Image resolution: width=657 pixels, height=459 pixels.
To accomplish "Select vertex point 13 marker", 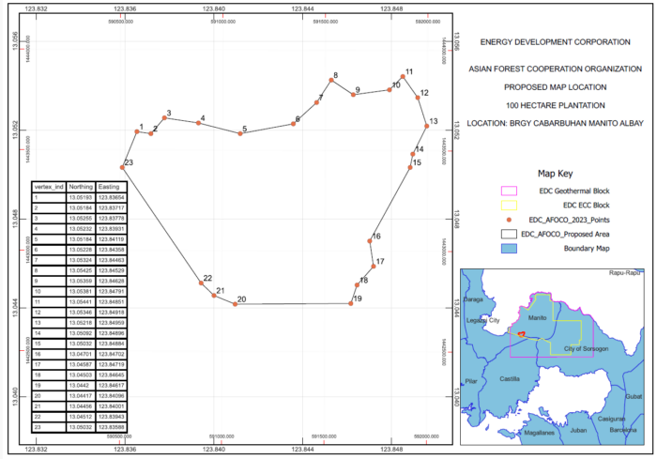I will pyautogui.click(x=426, y=125).
